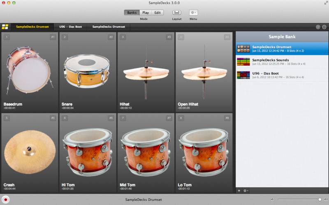Click slot number 5 badge on Crash

click(7, 118)
